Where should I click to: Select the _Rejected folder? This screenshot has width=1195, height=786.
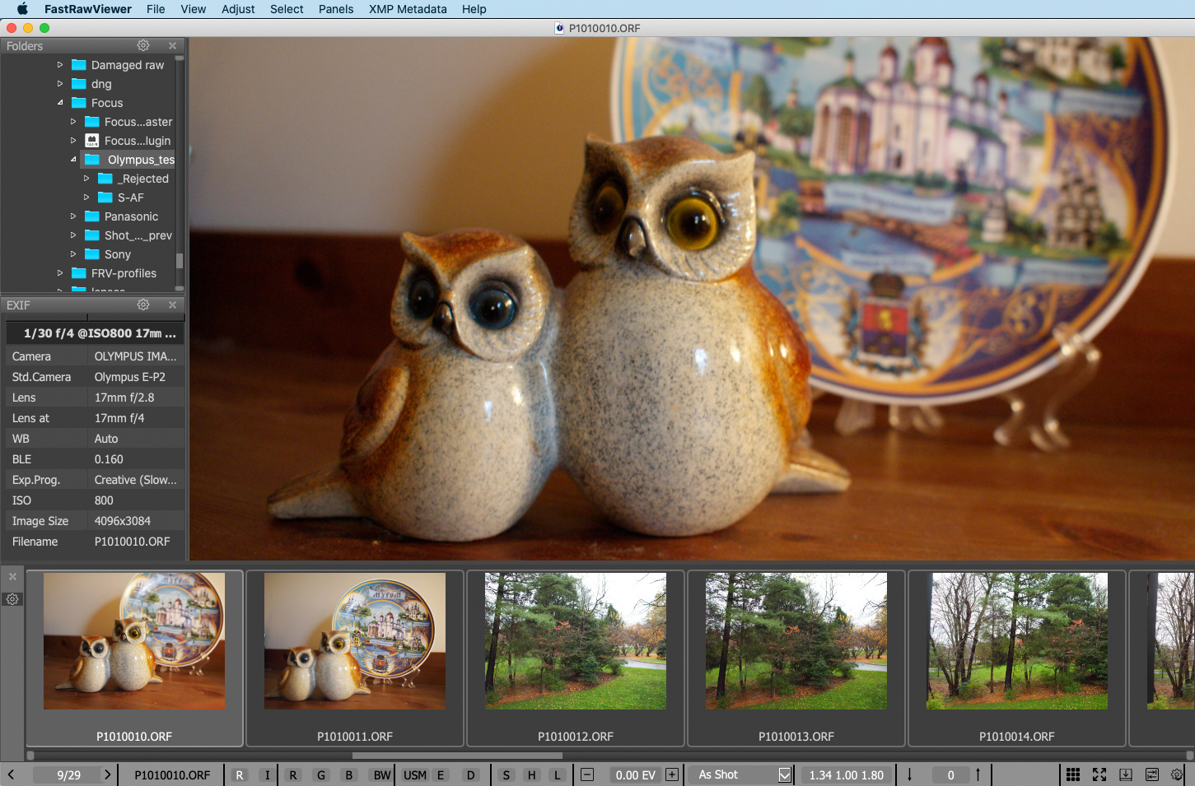coord(142,179)
